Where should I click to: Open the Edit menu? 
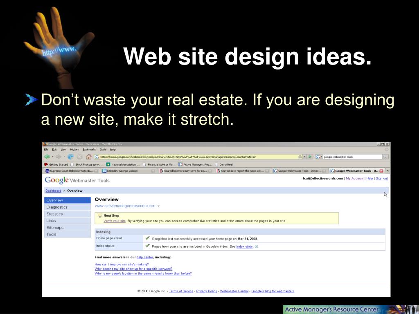pyautogui.click(x=54, y=150)
